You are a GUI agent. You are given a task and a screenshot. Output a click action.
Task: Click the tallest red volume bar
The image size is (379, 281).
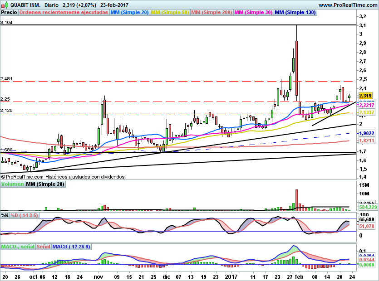(x=296, y=200)
